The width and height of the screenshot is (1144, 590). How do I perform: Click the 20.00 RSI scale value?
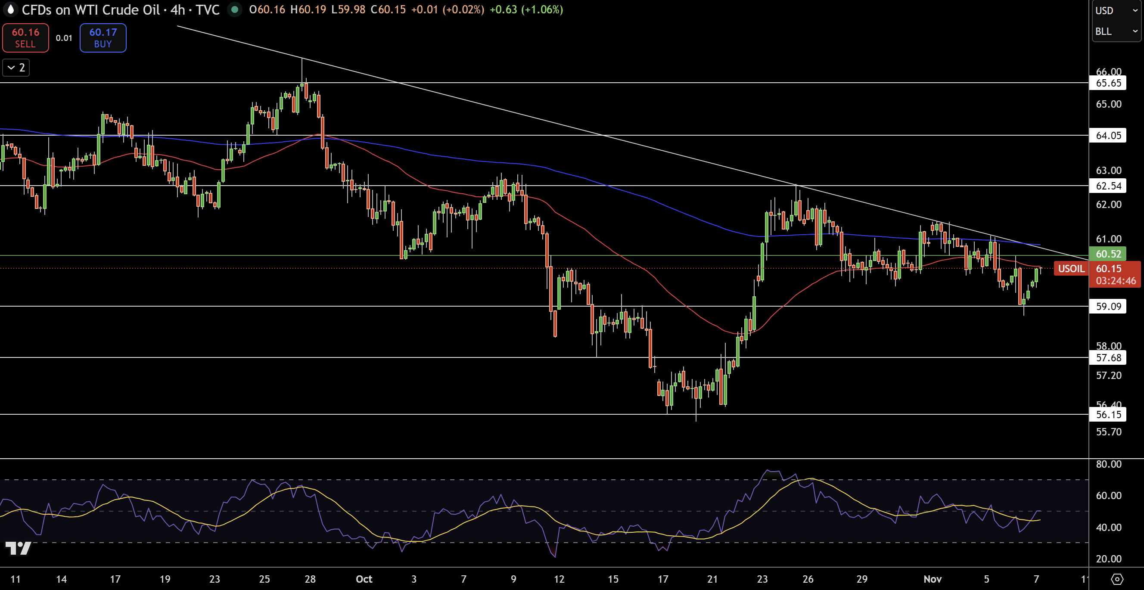1109,559
